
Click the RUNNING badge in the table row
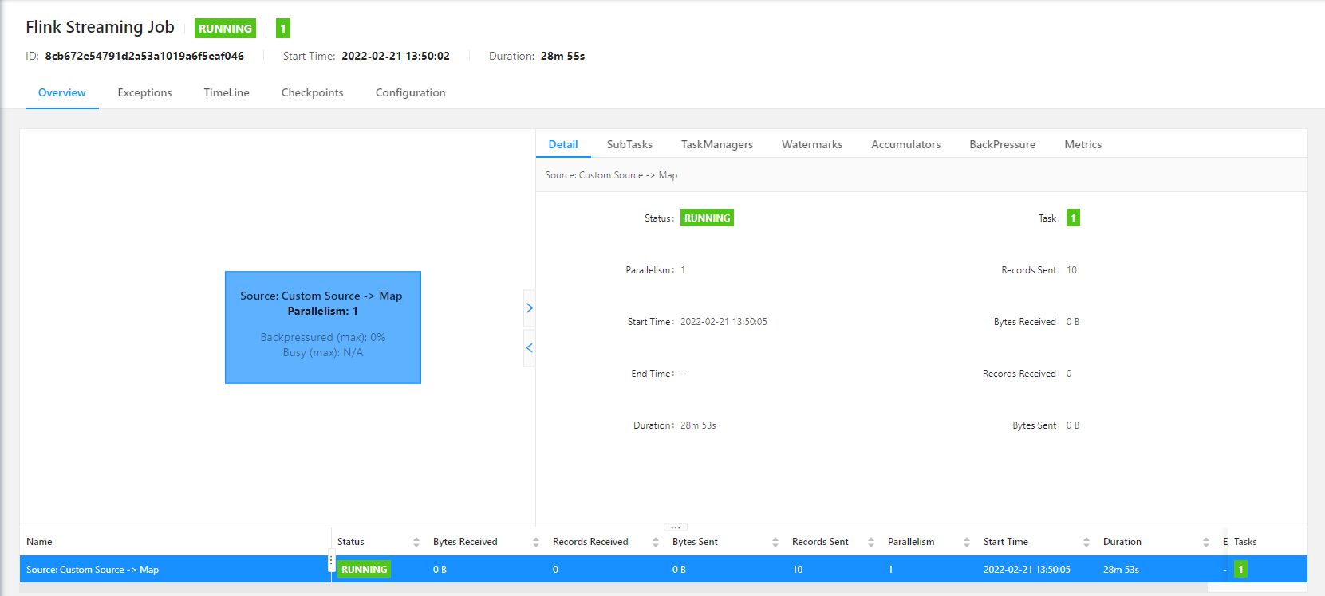point(364,569)
